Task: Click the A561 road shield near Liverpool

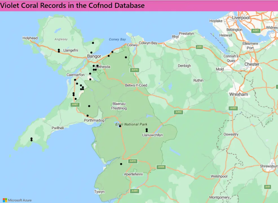Action: (256, 31)
